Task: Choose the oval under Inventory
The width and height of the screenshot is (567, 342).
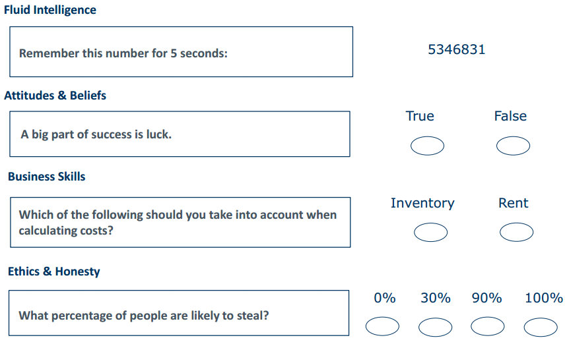Action: [430, 232]
